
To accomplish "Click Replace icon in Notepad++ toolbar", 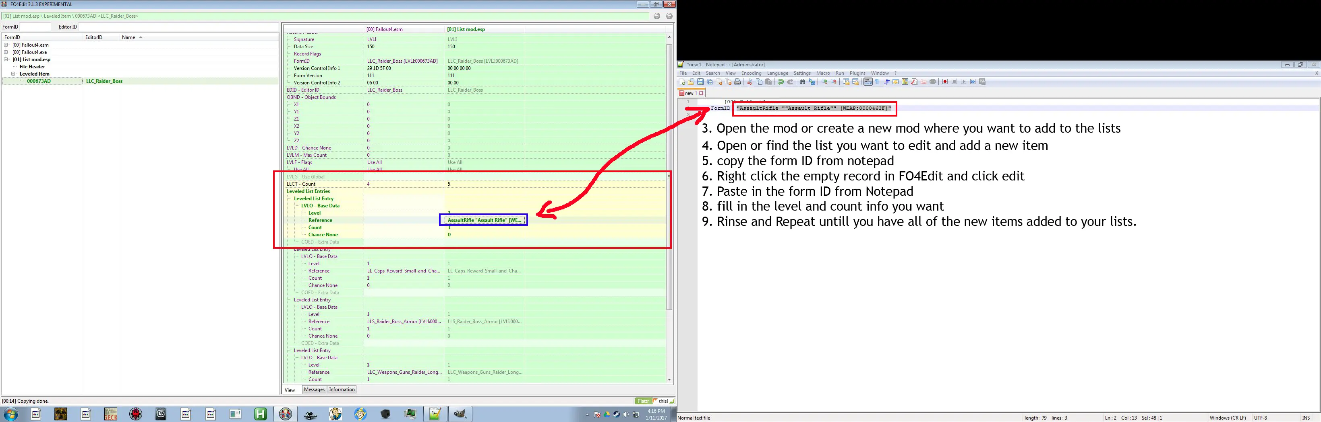I will click(812, 82).
